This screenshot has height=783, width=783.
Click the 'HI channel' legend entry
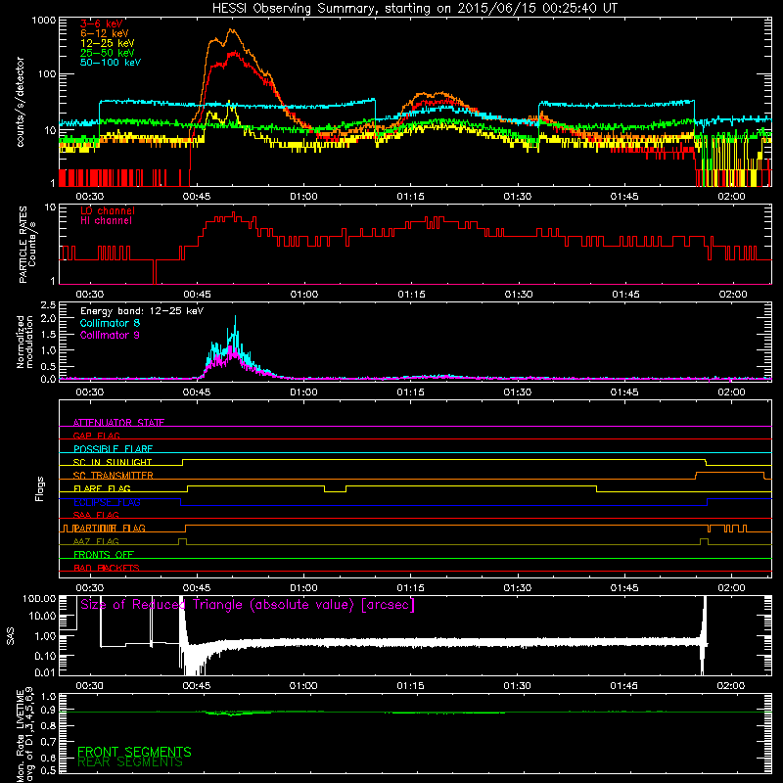106,221
